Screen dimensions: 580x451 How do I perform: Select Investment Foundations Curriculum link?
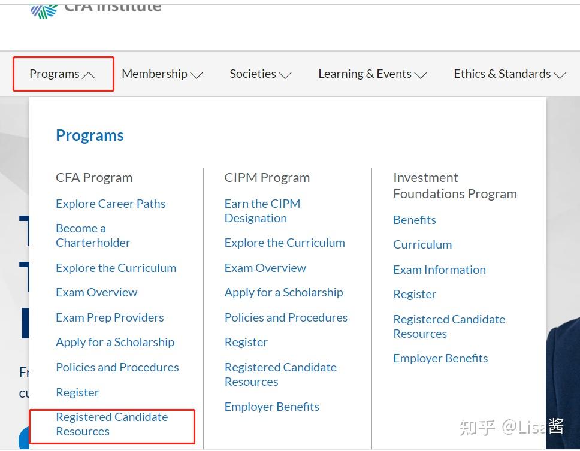[x=422, y=244]
